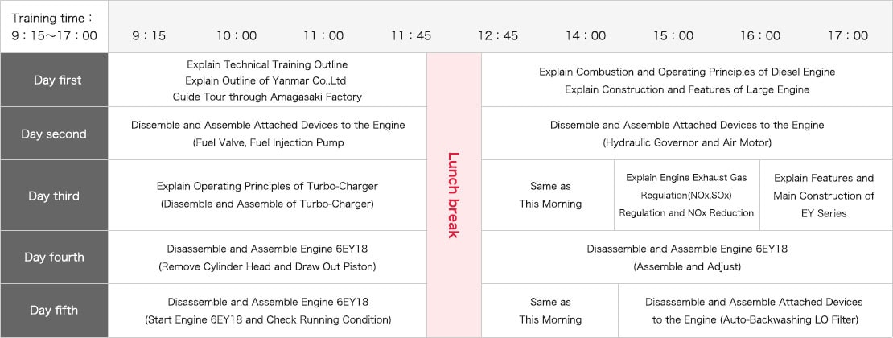The height and width of the screenshot is (338, 893).
Task: Click the 16:00 time label
Action: pyautogui.click(x=760, y=35)
